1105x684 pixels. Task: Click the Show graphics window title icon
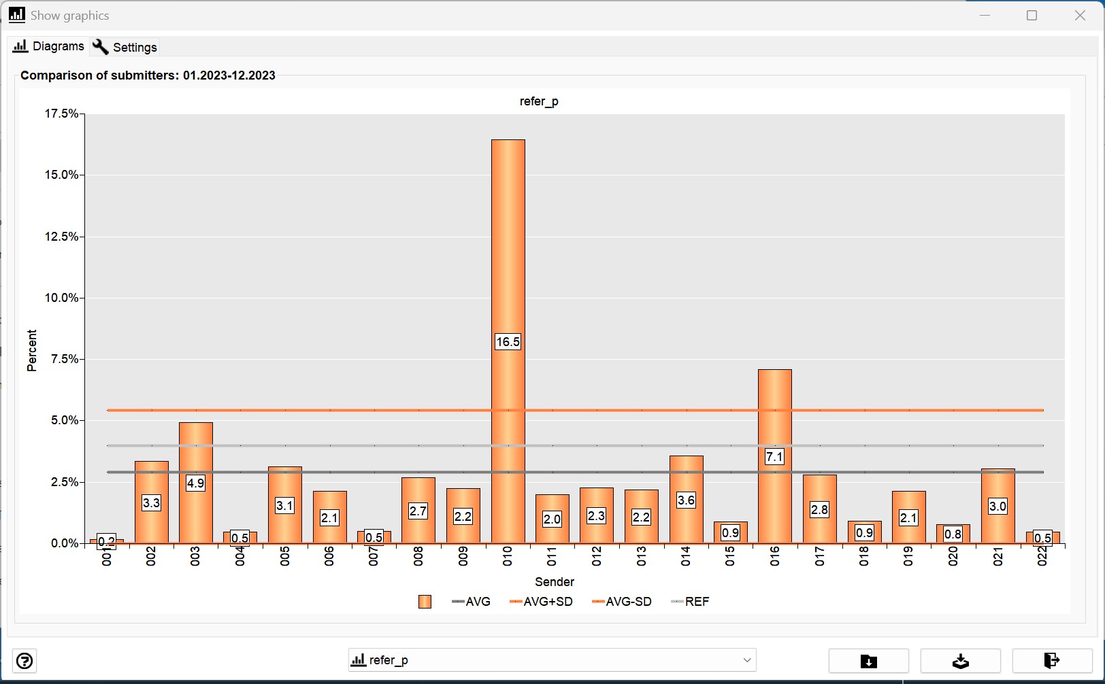tap(17, 15)
